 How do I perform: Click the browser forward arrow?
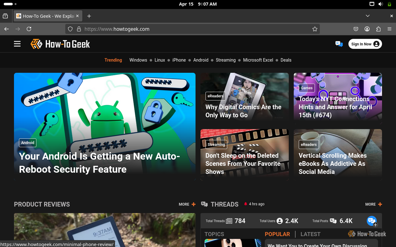pyautogui.click(x=18, y=29)
